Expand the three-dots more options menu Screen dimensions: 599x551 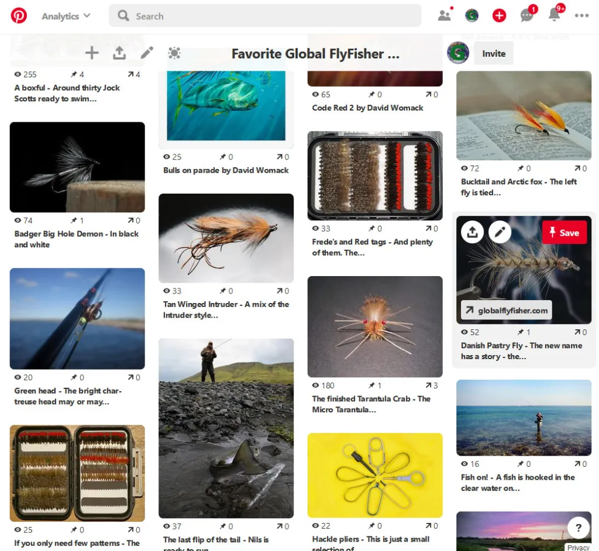[x=581, y=16]
